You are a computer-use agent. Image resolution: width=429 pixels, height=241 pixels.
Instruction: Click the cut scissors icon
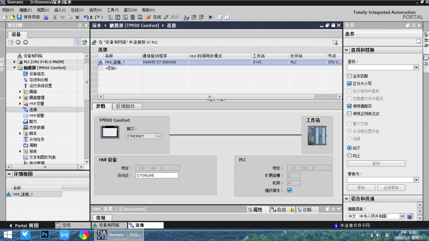pyautogui.click(x=55, y=17)
